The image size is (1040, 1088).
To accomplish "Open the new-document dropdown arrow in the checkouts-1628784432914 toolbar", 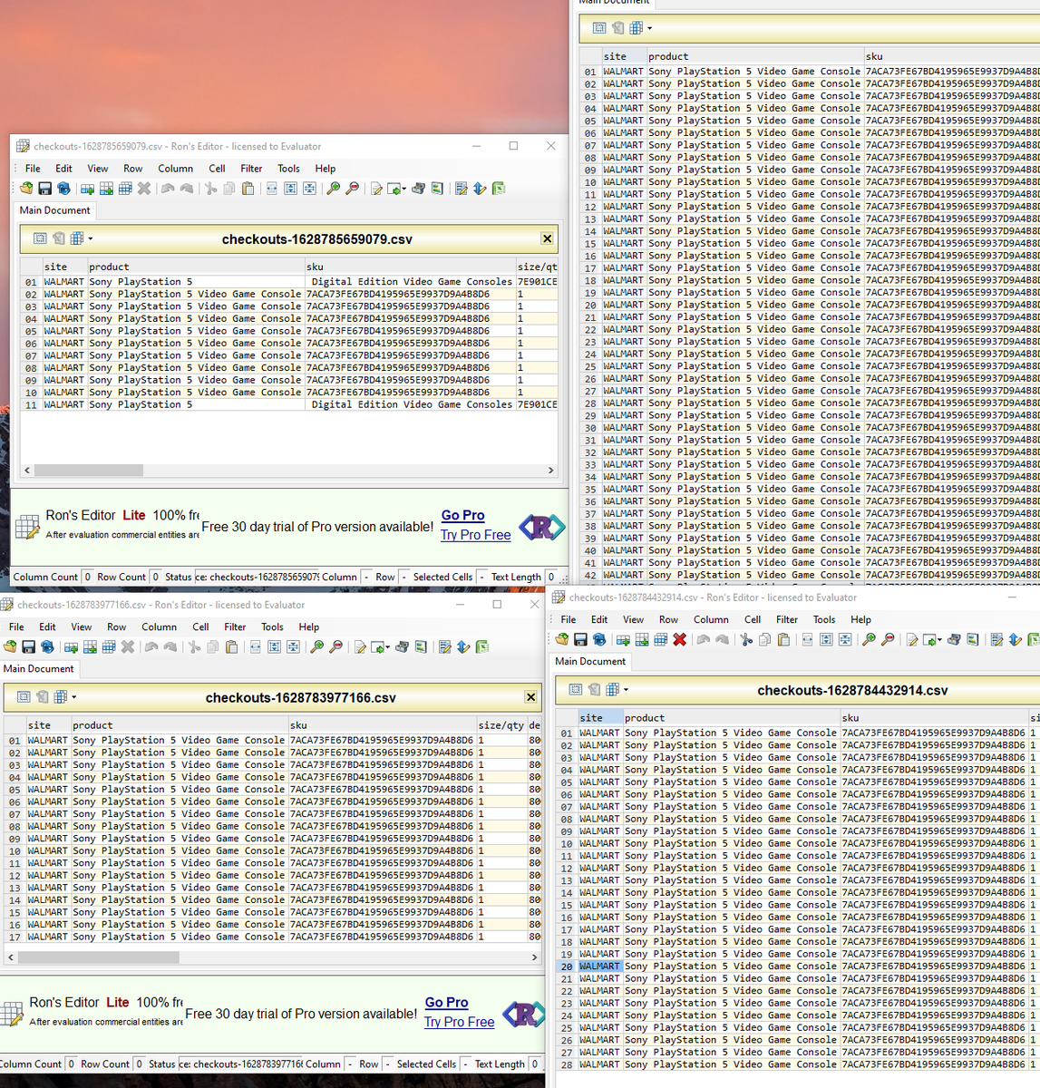I will click(939, 641).
